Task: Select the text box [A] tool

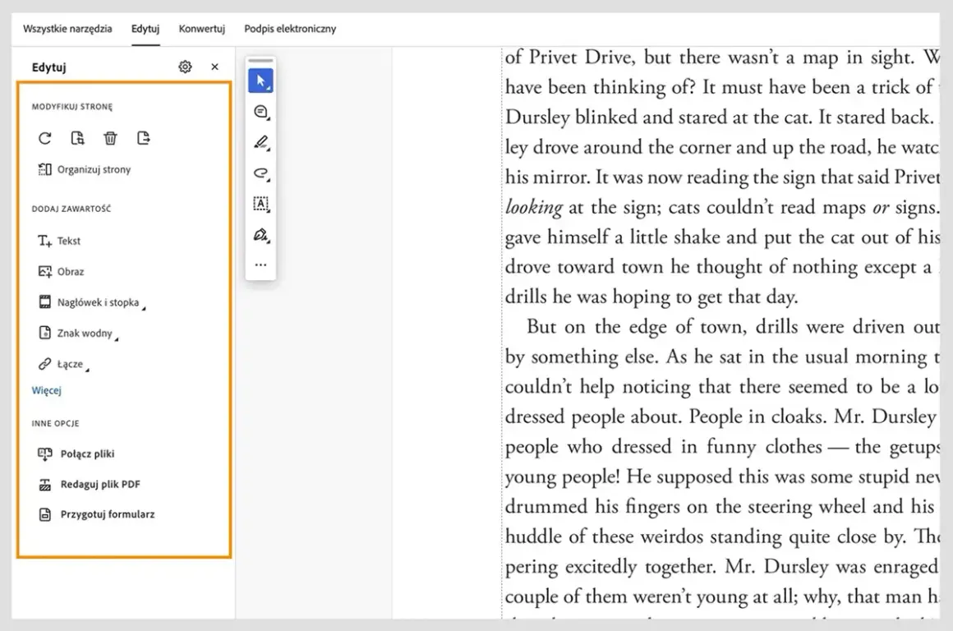Action: coord(260,204)
